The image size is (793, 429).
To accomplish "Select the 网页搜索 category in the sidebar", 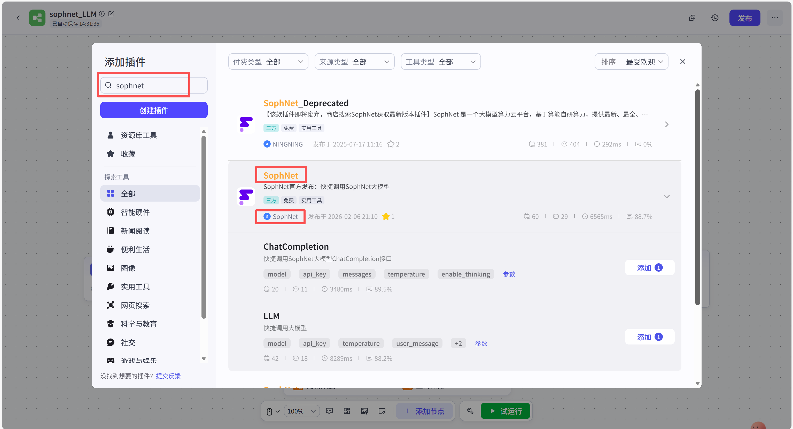I will pos(135,305).
